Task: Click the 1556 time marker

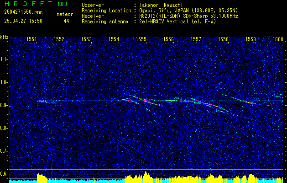Action: pyautogui.click(x=168, y=39)
